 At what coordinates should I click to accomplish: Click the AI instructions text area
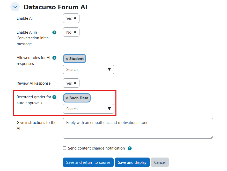coord(138,128)
